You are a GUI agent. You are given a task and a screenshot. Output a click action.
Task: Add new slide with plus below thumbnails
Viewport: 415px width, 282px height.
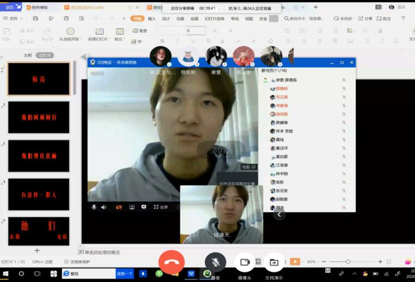(37, 250)
